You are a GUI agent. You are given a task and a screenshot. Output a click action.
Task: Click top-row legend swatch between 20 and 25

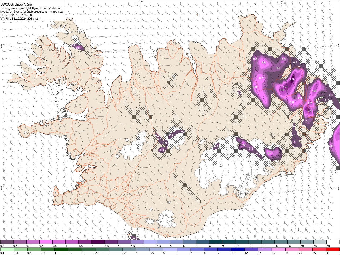tap(307, 242)
